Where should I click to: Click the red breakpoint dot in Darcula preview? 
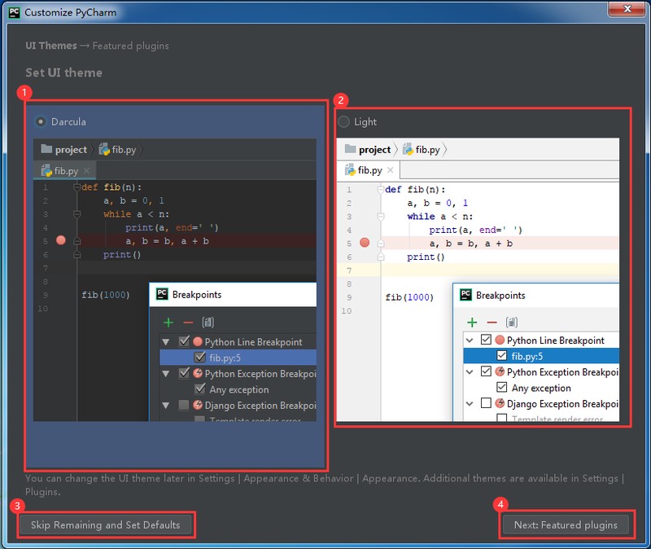coord(61,241)
